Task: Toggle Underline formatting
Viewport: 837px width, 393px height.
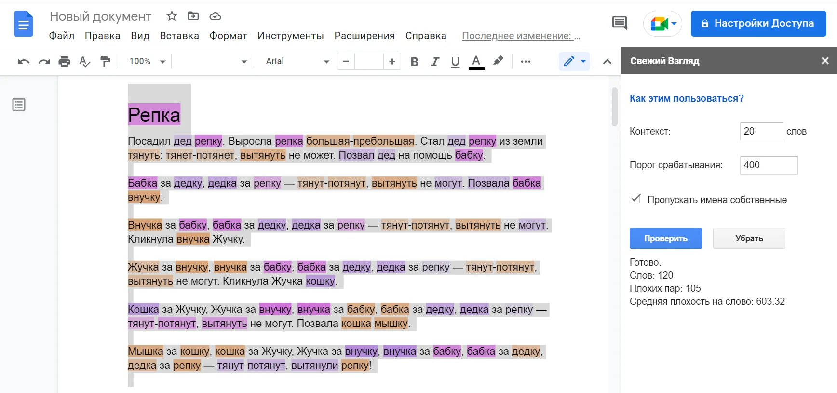Action: [455, 61]
